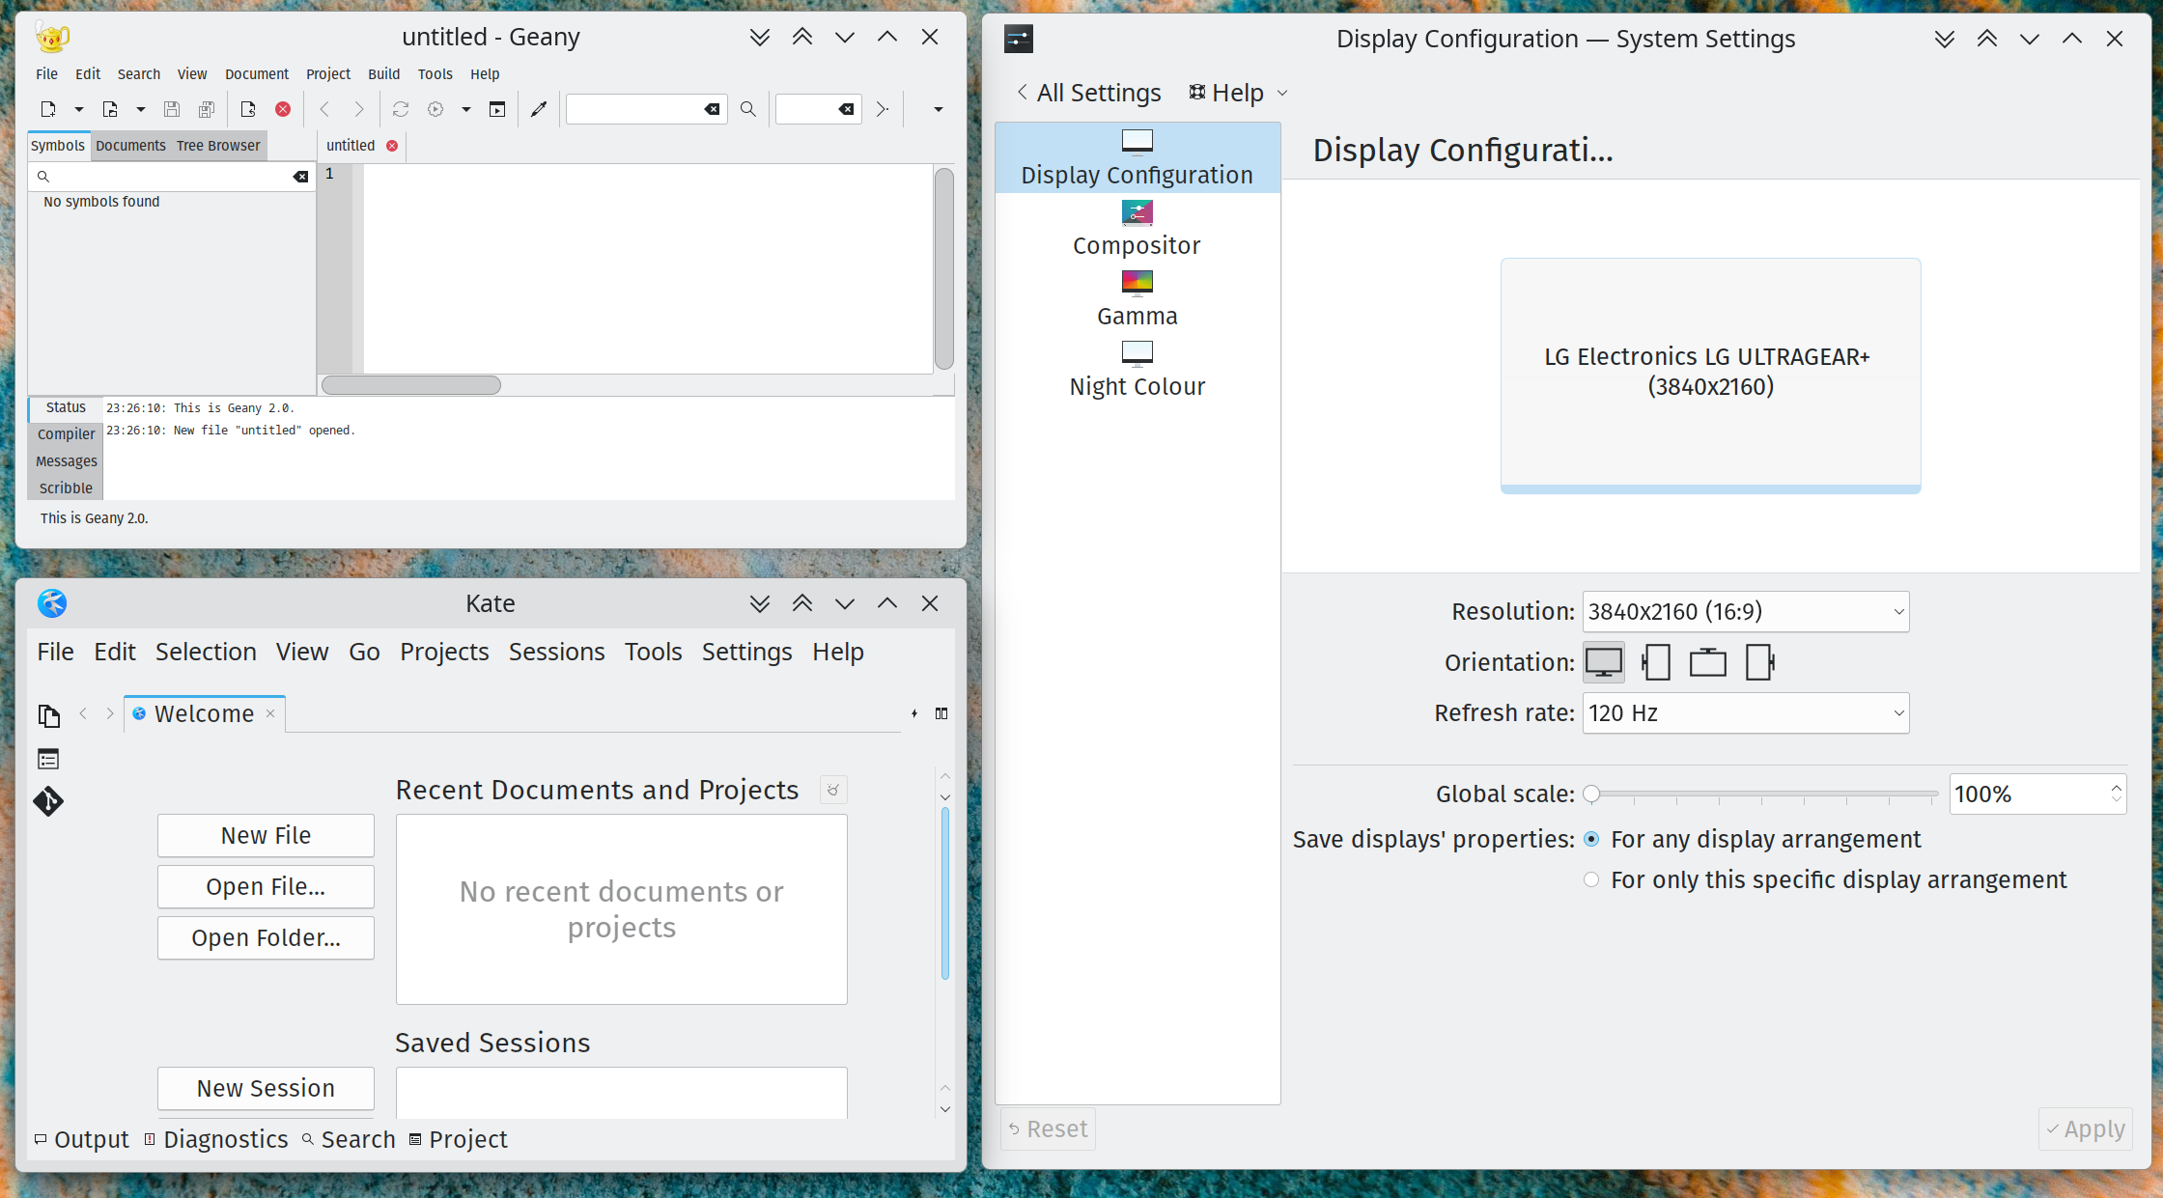This screenshot has height=1198, width=2163.
Task: Open the Refresh rate dropdown
Action: (x=1746, y=713)
